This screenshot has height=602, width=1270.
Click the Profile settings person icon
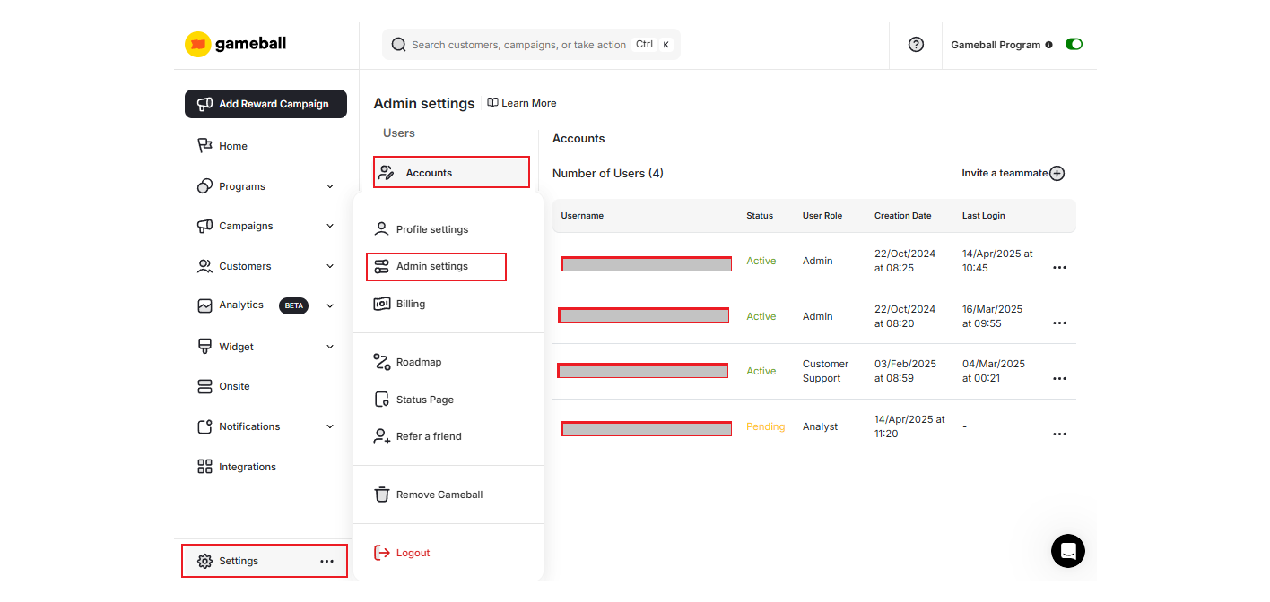point(381,229)
